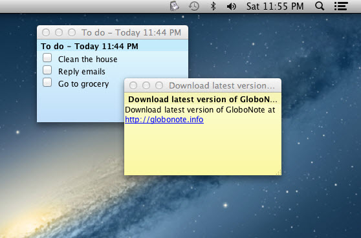Open the GloboNote menu bar icon
This screenshot has width=361, height=238.
click(175, 6)
